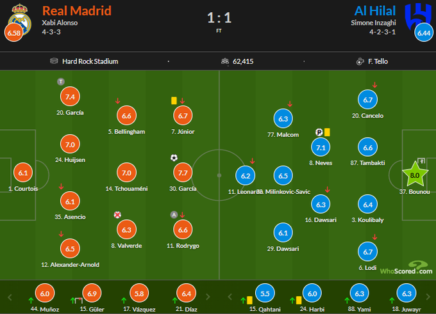Screen dimensions: 436x314
Task: Show next Real Madrid substitutes with right arrow
Action: [x=210, y=297]
